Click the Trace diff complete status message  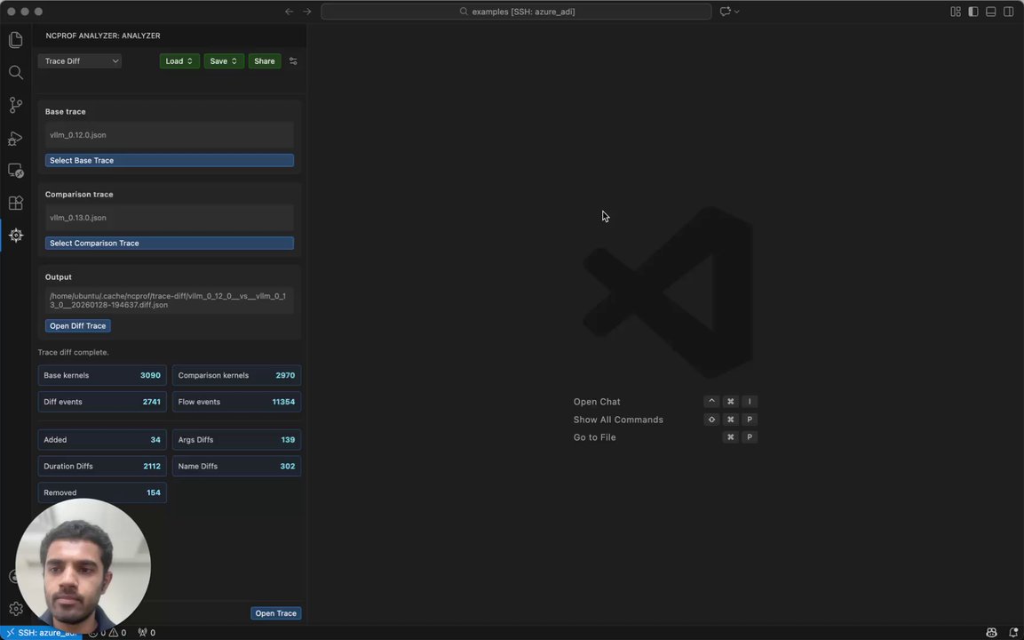tap(73, 352)
